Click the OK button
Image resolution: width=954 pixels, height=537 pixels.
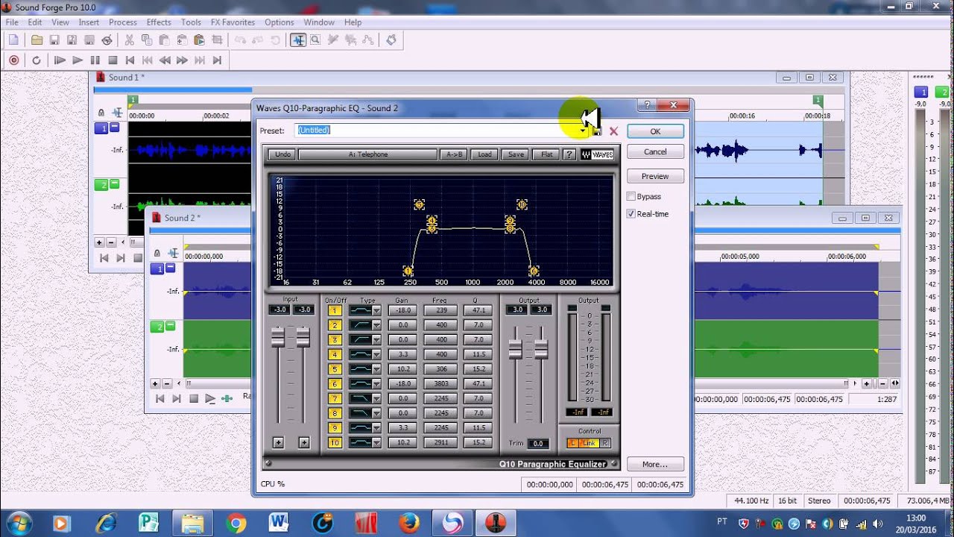point(655,131)
